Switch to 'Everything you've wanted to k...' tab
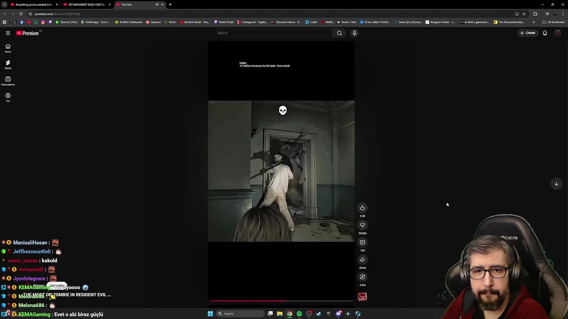This screenshot has height=319, width=568. point(34,4)
